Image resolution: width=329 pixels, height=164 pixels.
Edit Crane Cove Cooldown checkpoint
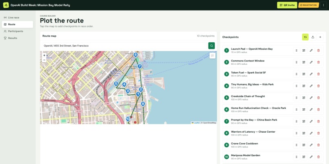pyautogui.click(x=311, y=145)
